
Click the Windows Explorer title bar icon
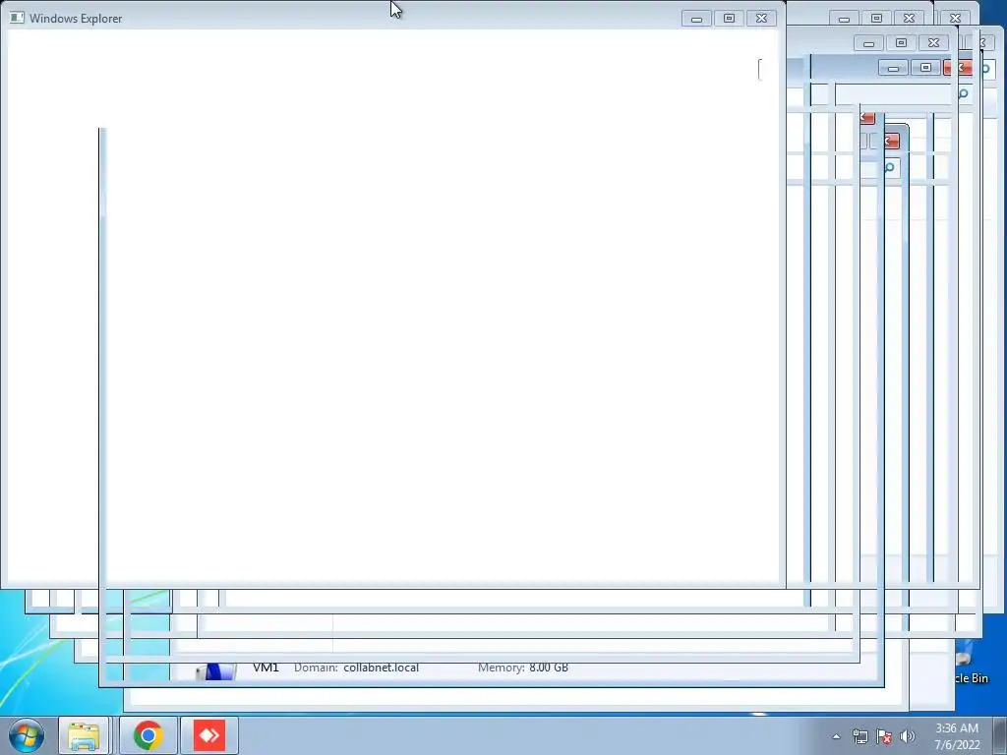coord(18,18)
